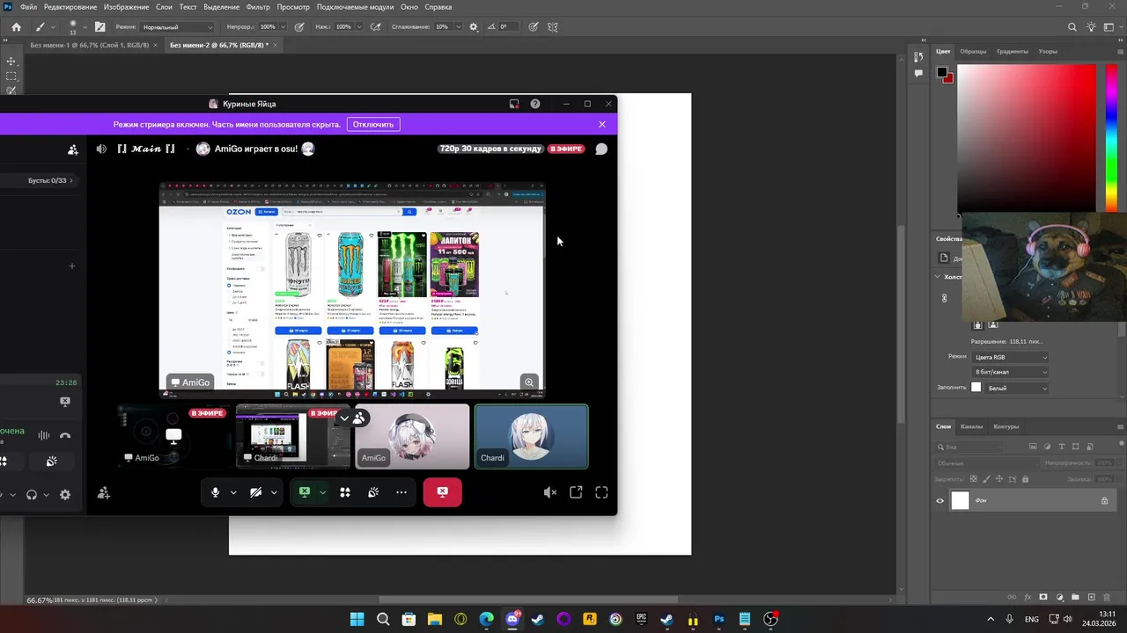Switch to the 'Контуры' tab
Image resolution: width=1127 pixels, height=633 pixels.
[x=1005, y=426]
